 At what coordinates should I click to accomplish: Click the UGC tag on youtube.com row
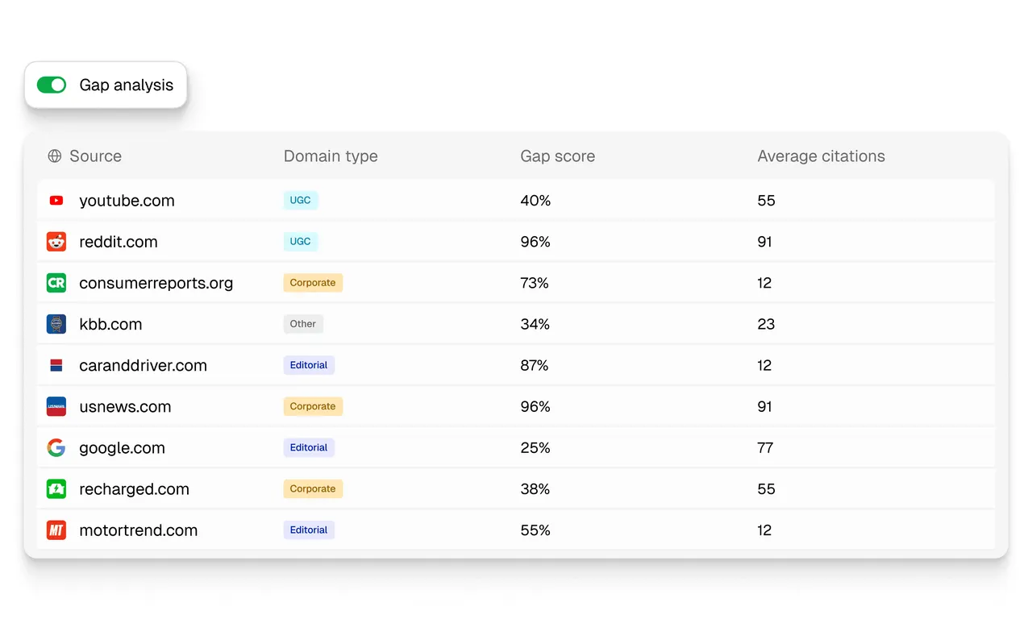[301, 201]
